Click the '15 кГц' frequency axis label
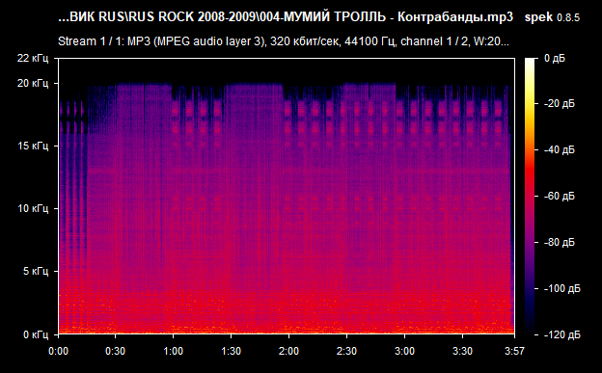This screenshot has width=602, height=373. (x=33, y=147)
